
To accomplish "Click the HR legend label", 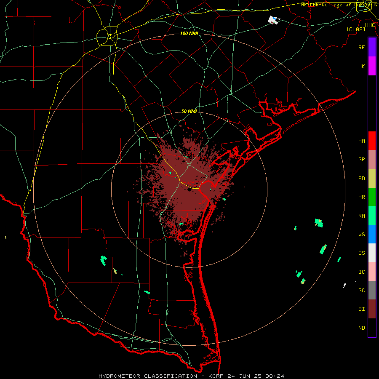I will 362,197.
